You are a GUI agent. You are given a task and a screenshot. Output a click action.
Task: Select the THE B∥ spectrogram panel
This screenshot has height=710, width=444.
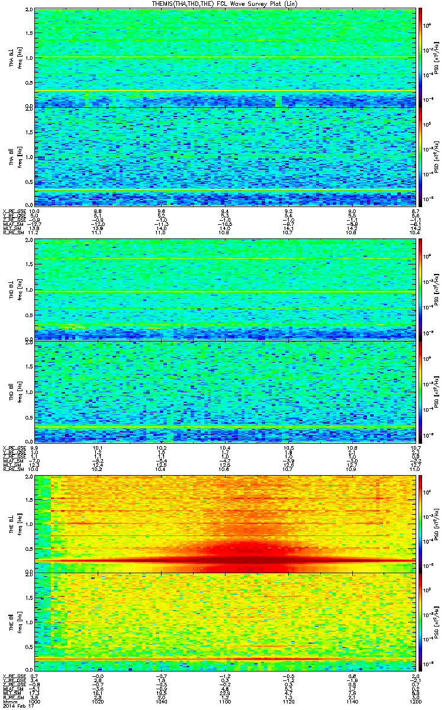(225, 622)
